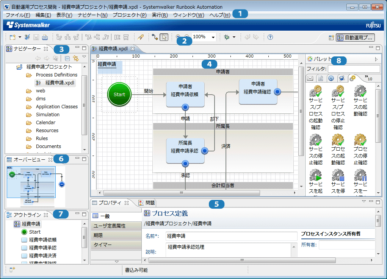Open the New wizard dropdown arrow

point(20,37)
